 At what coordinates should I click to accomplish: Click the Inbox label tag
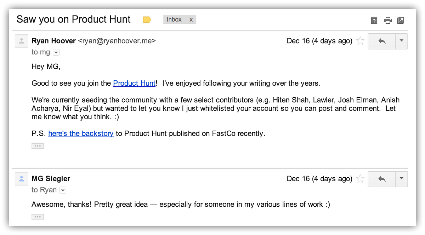pyautogui.click(x=174, y=19)
